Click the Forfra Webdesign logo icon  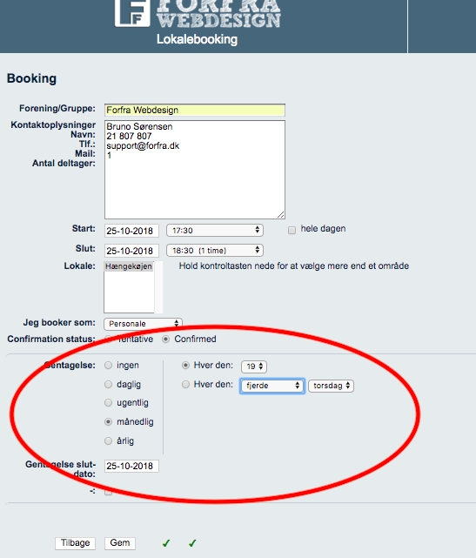pos(132,13)
